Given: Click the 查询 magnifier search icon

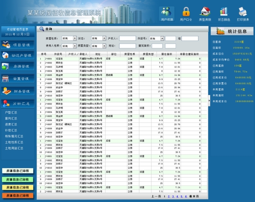Looking at the screenshot, I should click(x=42, y=29).
